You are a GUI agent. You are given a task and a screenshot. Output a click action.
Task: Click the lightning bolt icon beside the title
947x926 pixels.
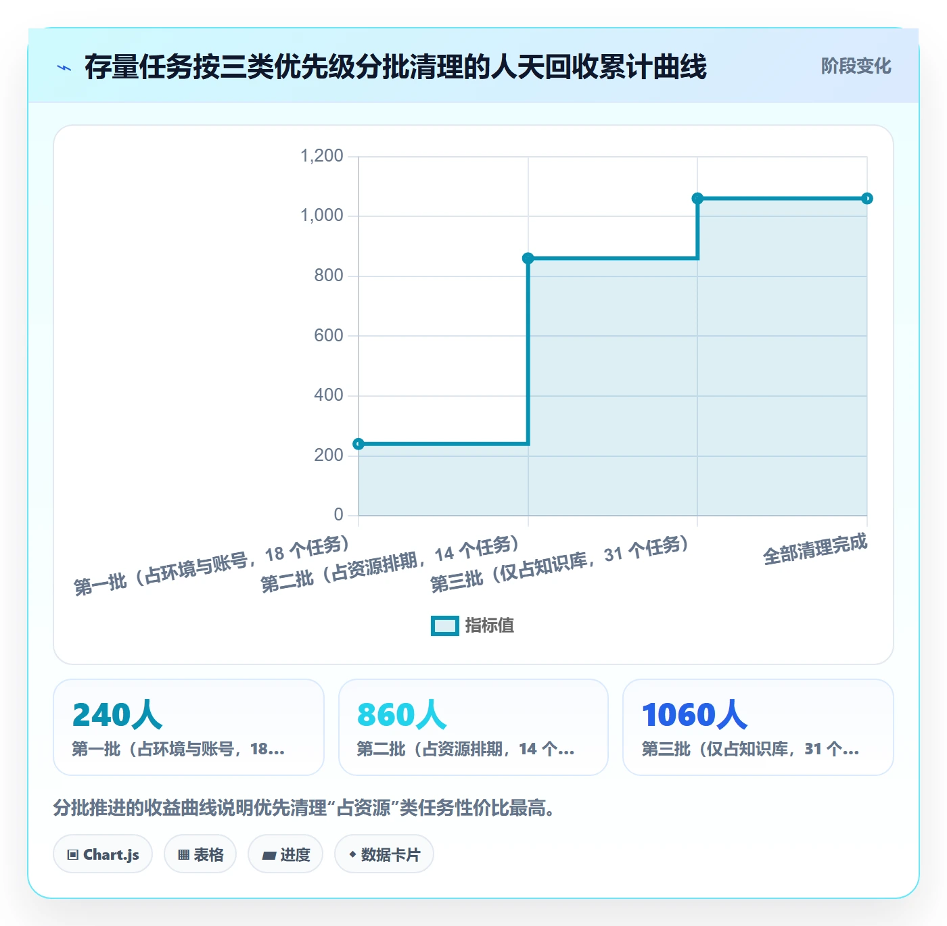point(64,68)
